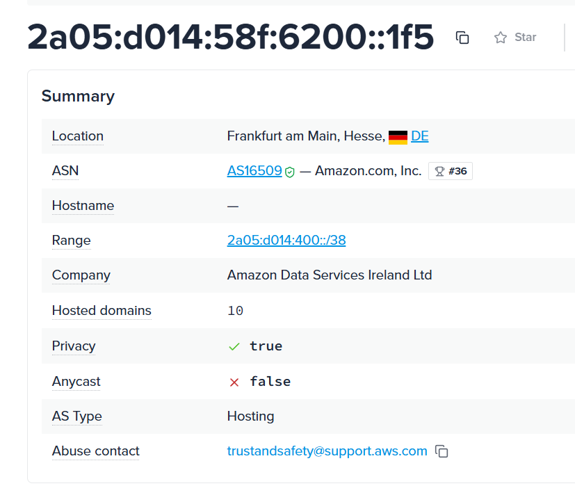Image resolution: width=575 pixels, height=486 pixels.
Task: Click the Anycast field label
Action: click(x=76, y=382)
